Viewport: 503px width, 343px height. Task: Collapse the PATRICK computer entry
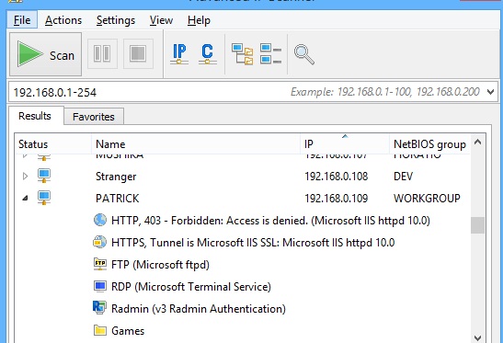coord(25,199)
